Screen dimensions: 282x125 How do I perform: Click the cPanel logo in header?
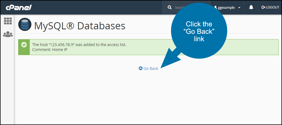click(x=19, y=7)
